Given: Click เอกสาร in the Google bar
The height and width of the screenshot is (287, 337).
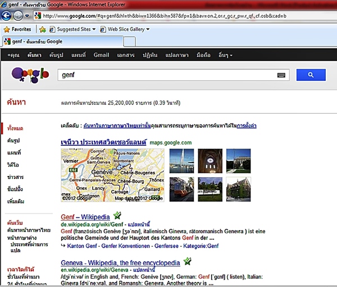Looking at the screenshot, I should [x=126, y=55].
